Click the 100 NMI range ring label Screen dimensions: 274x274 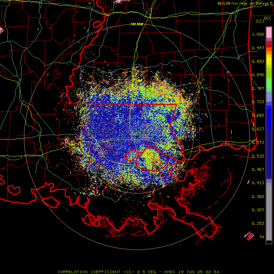137,24
